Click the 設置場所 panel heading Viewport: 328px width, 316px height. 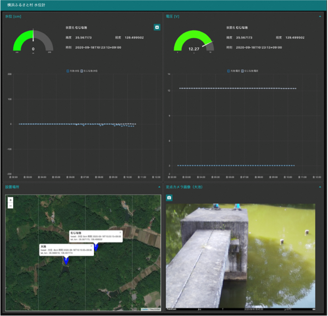[12, 187]
